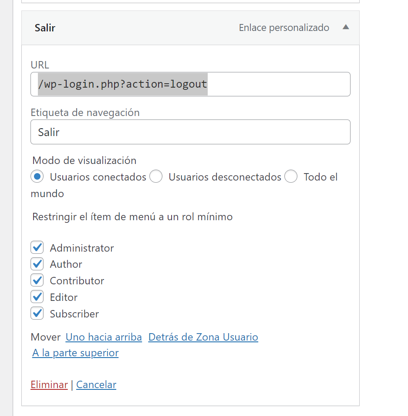The width and height of the screenshot is (408, 416).
Task: Focus the URL input field
Action: (x=190, y=84)
